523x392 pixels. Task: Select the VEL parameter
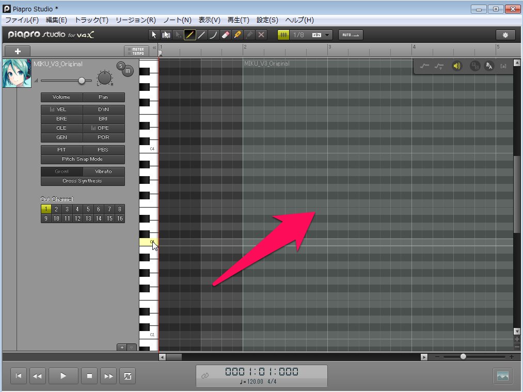[61, 109]
